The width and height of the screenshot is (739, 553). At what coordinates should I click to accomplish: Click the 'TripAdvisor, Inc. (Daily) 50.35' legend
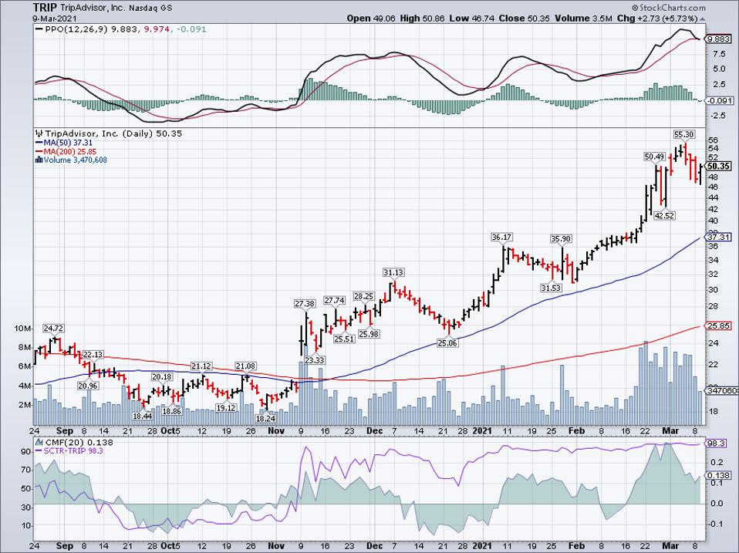[x=113, y=133]
